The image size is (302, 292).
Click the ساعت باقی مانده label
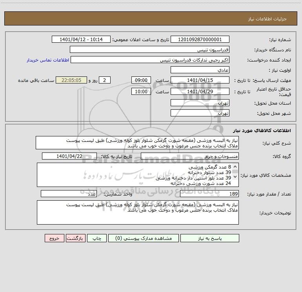pos(36,80)
